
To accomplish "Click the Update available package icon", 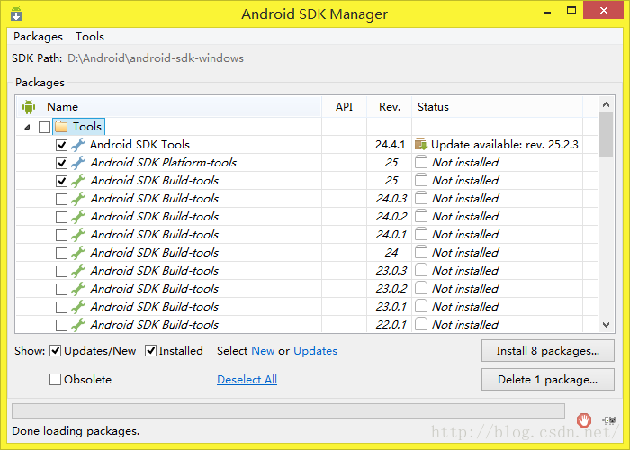I will pyautogui.click(x=420, y=144).
